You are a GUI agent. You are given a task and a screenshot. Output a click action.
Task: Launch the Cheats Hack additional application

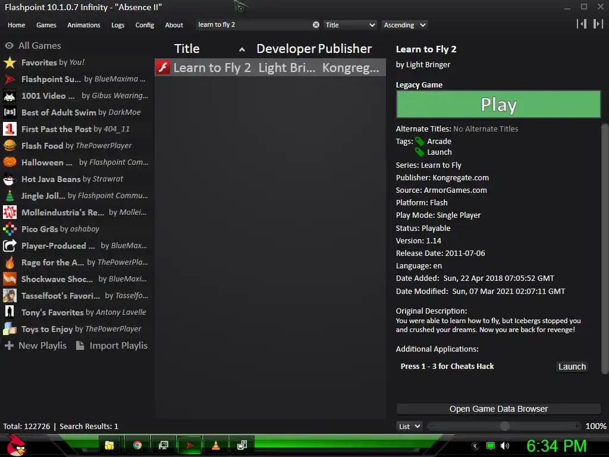coord(572,367)
